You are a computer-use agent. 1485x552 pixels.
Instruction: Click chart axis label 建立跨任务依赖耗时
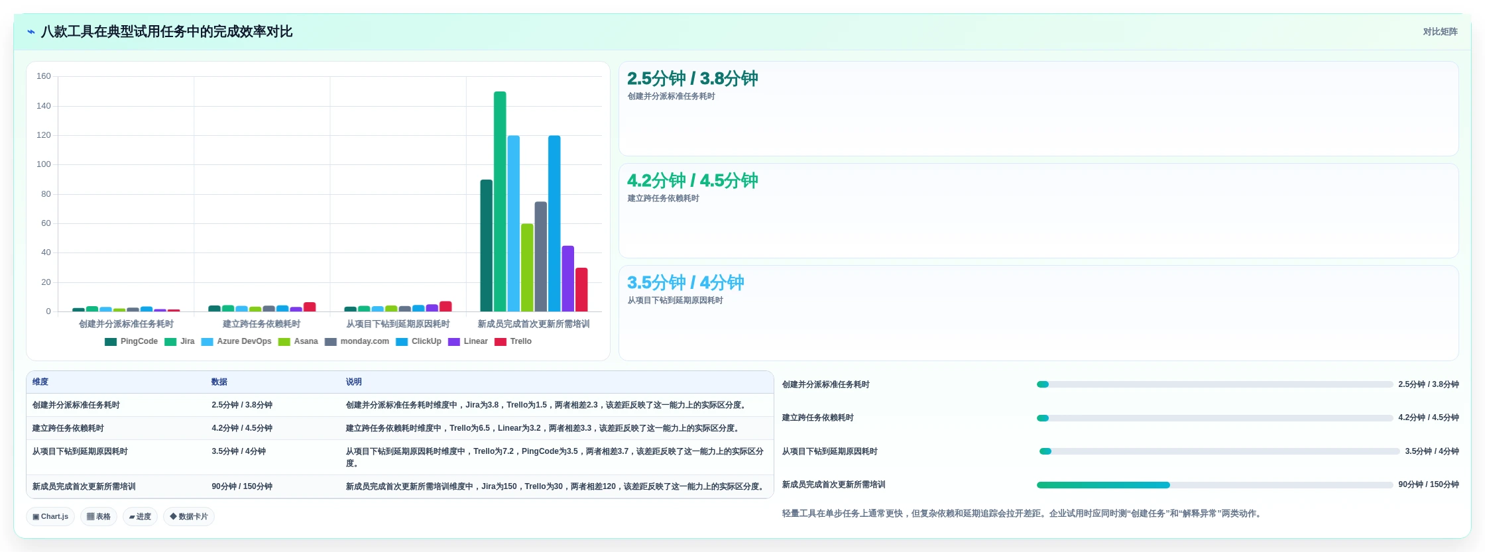(x=261, y=324)
